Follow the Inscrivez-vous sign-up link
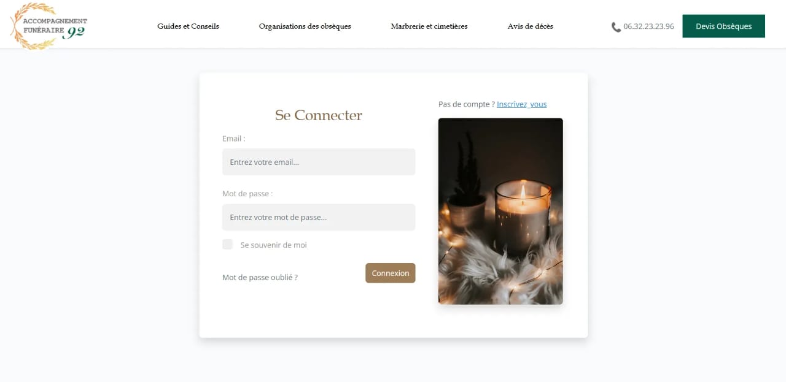This screenshot has height=382, width=786. tap(522, 104)
